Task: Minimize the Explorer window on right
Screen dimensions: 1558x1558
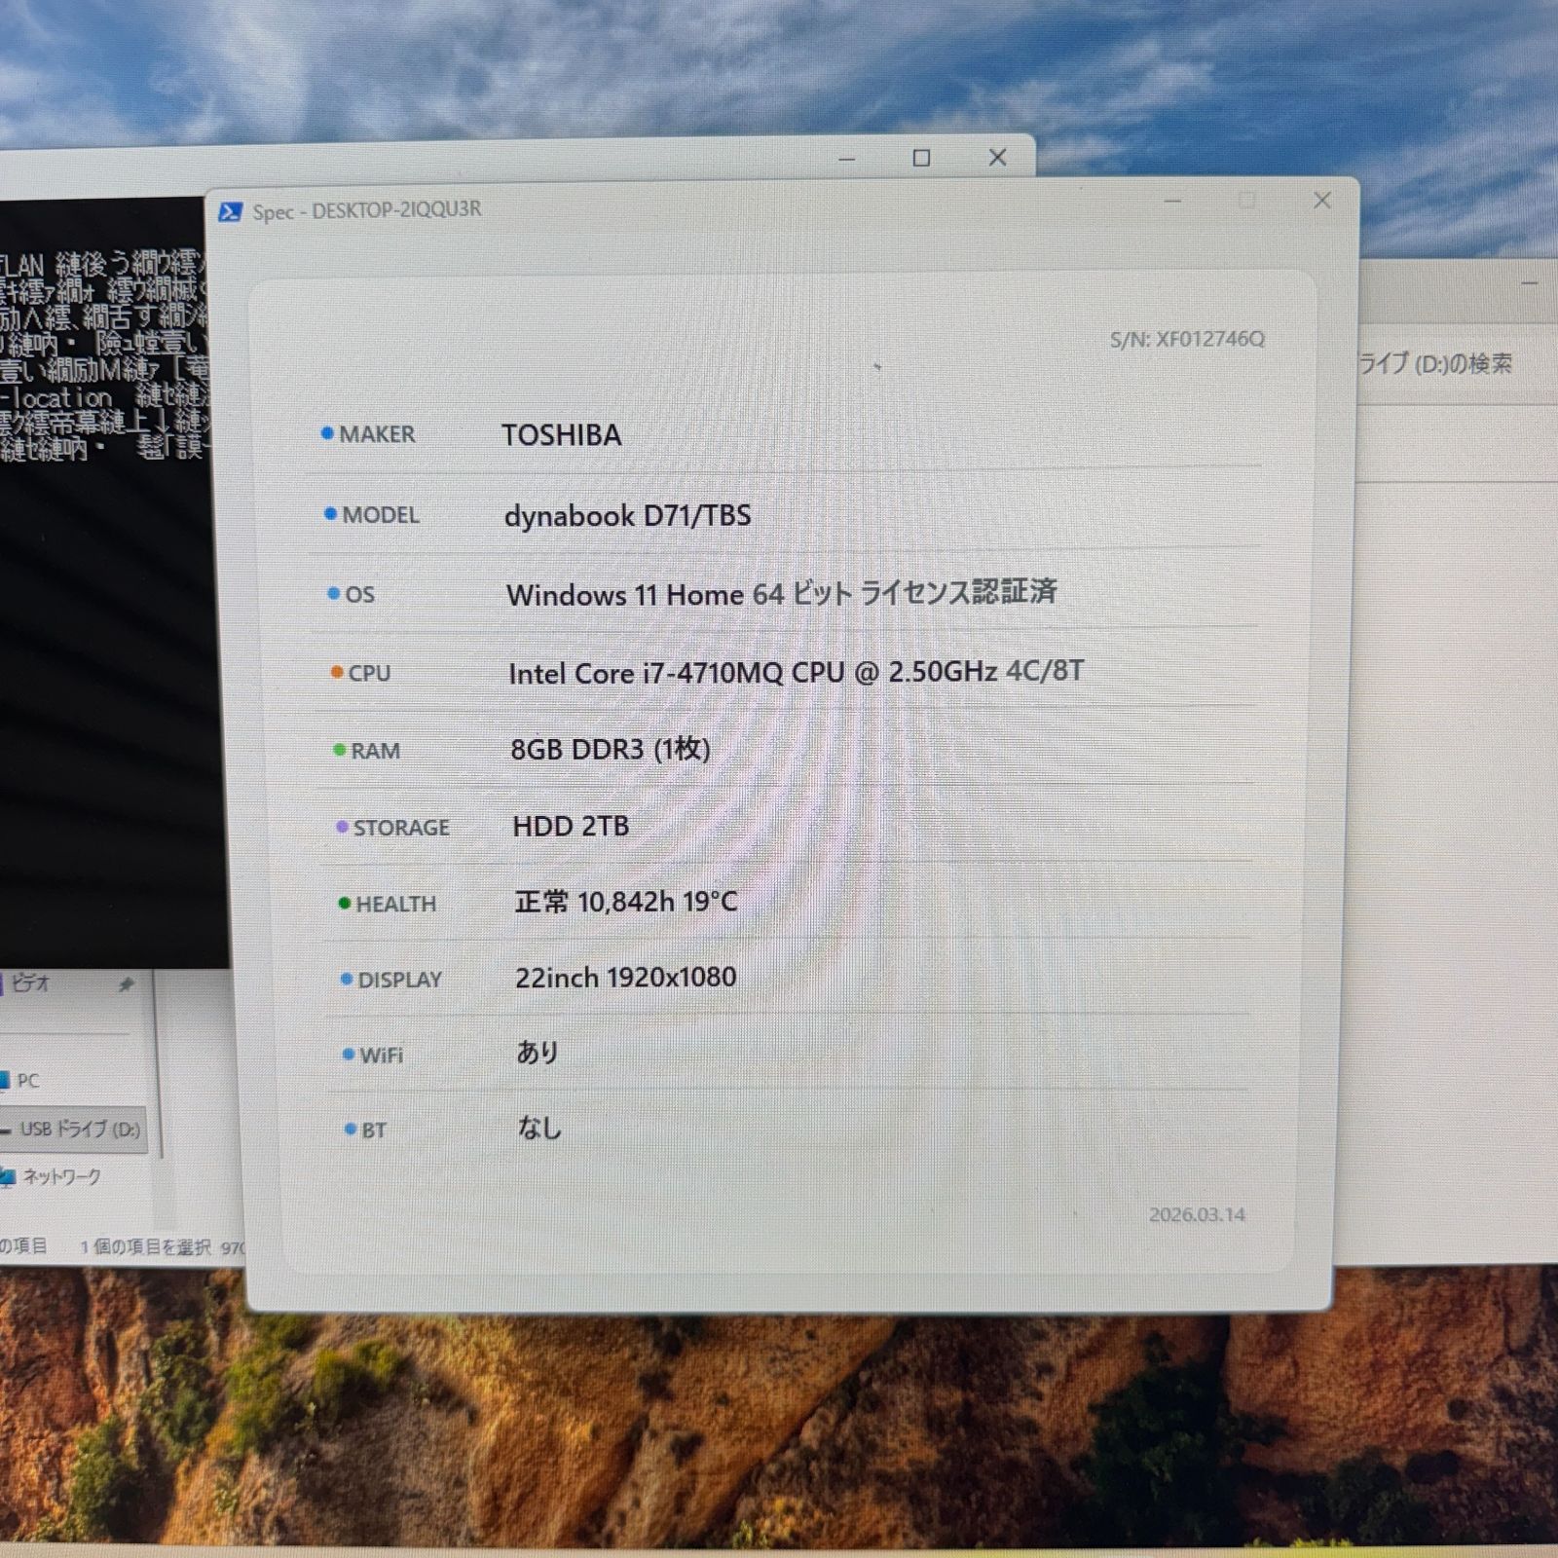Action: click(x=1530, y=283)
